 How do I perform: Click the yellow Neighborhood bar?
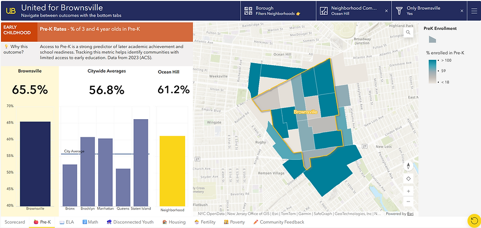172,171
